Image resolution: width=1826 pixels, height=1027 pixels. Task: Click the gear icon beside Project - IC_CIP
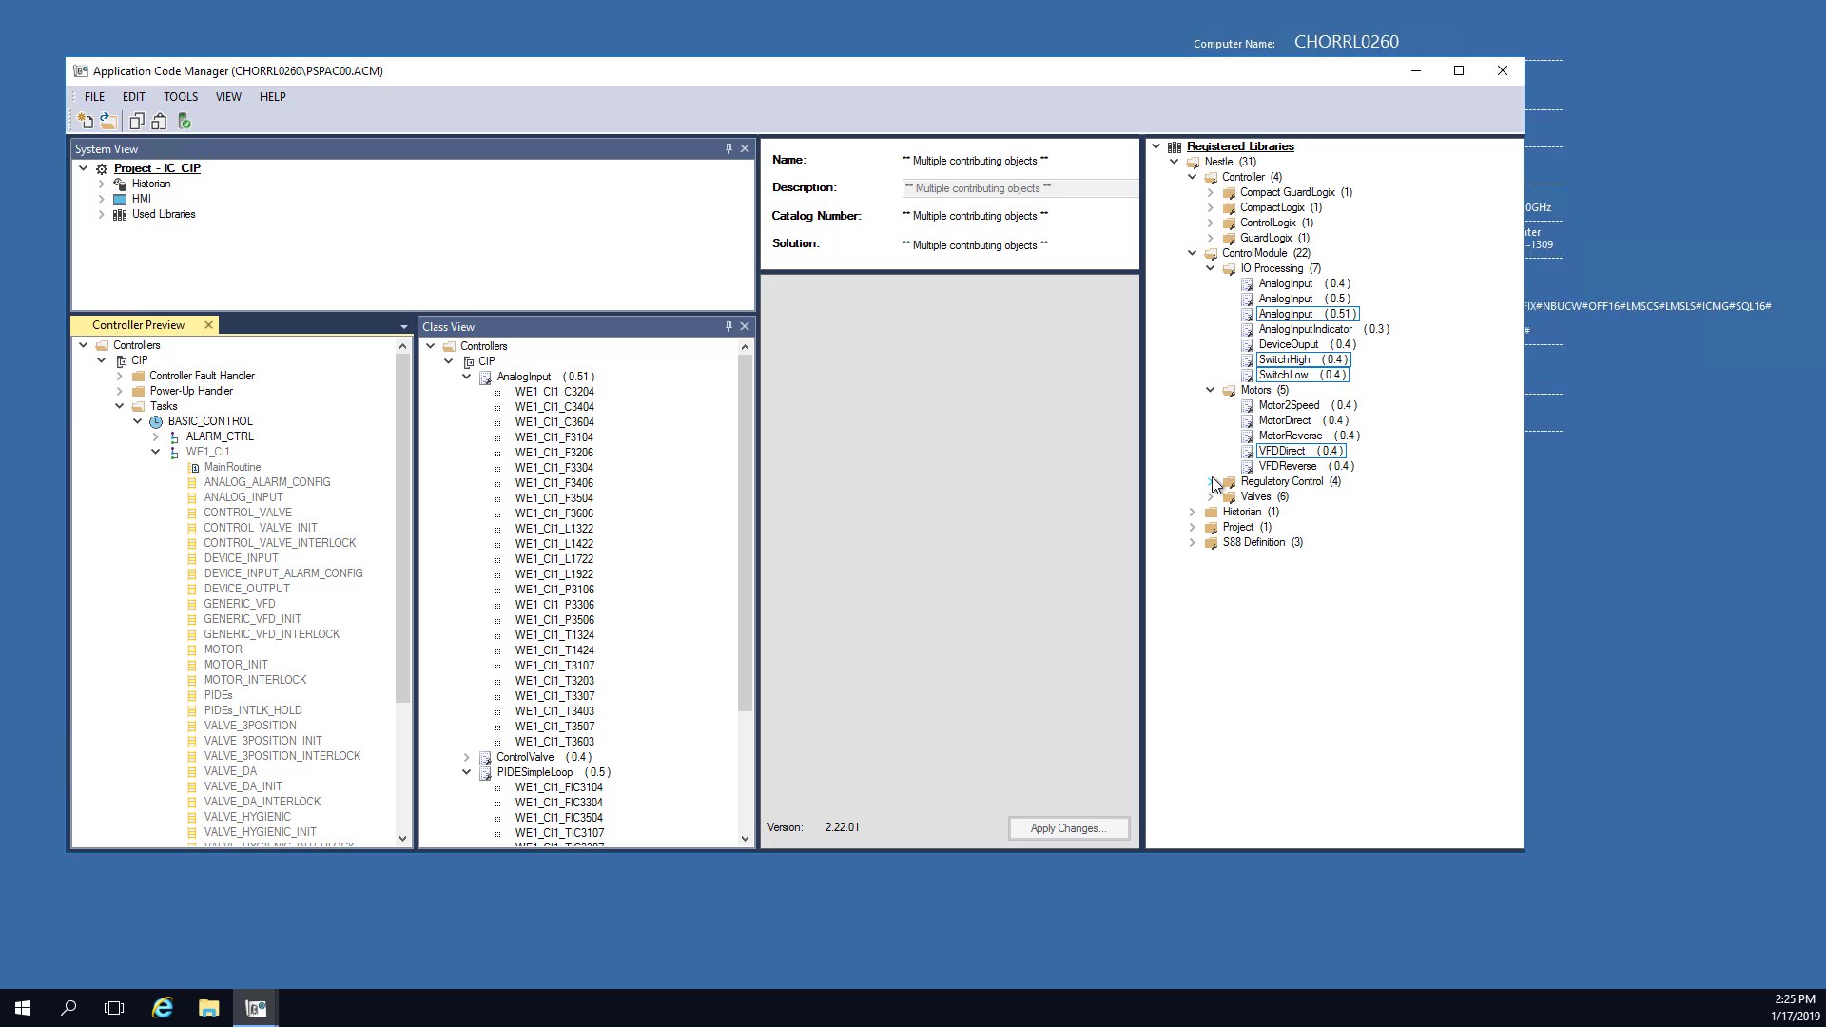tap(102, 168)
